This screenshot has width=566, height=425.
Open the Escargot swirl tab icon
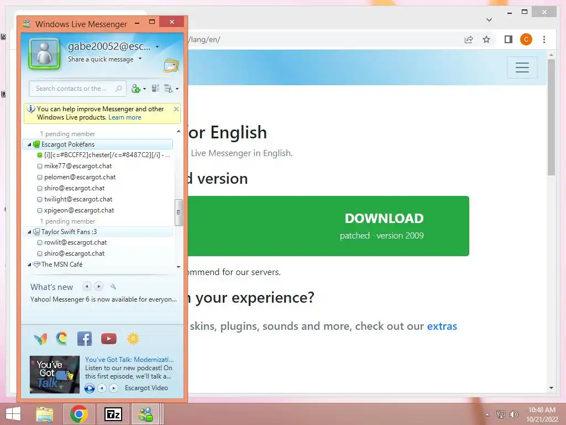point(62,338)
